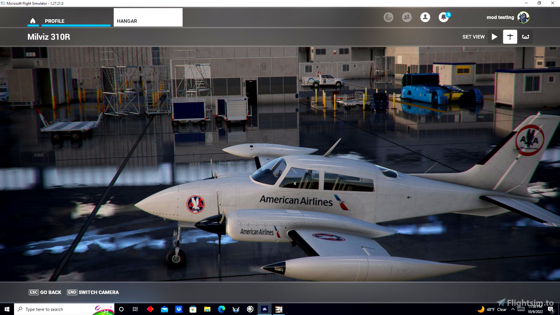The height and width of the screenshot is (315, 560).
Task: Select the showcase play view
Action: click(x=494, y=37)
